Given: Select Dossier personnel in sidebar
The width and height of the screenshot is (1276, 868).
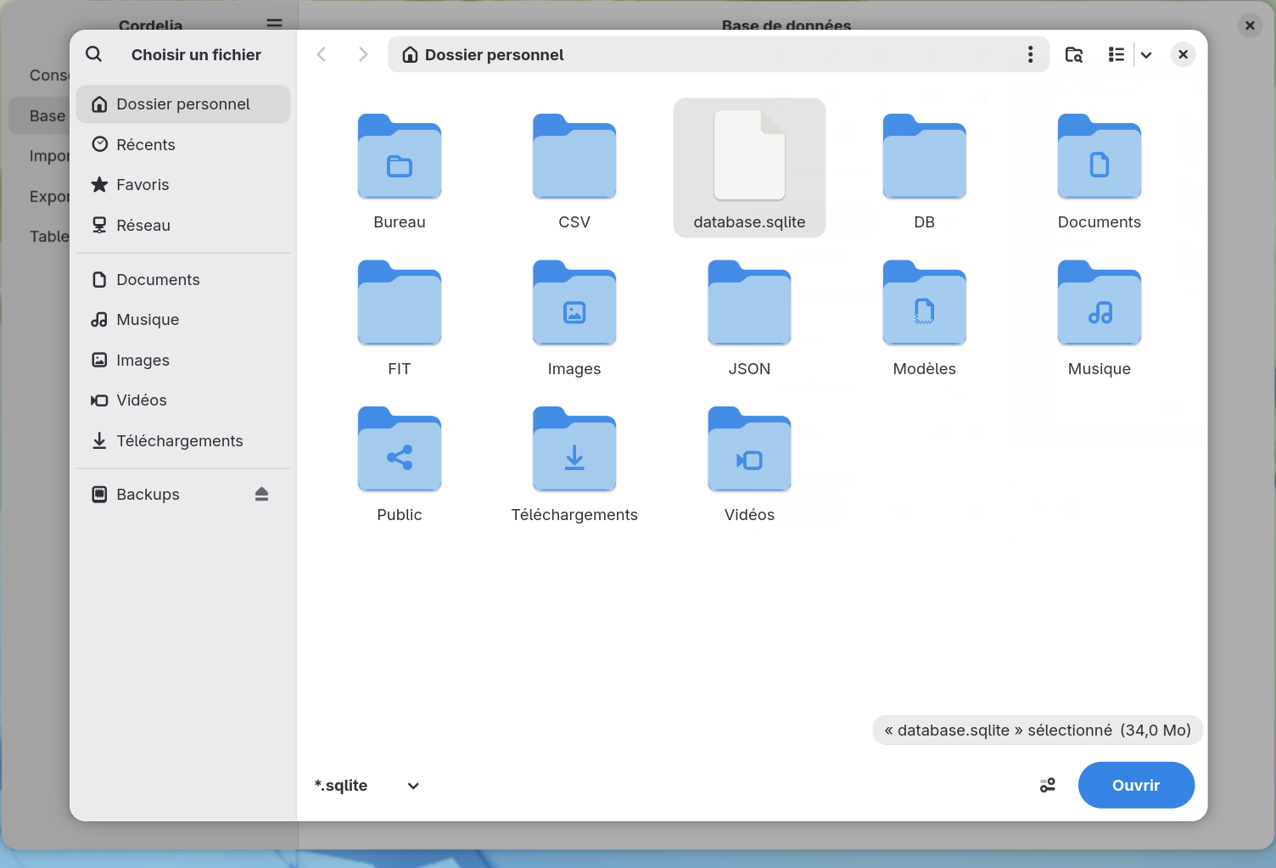Looking at the screenshot, I should click(183, 104).
